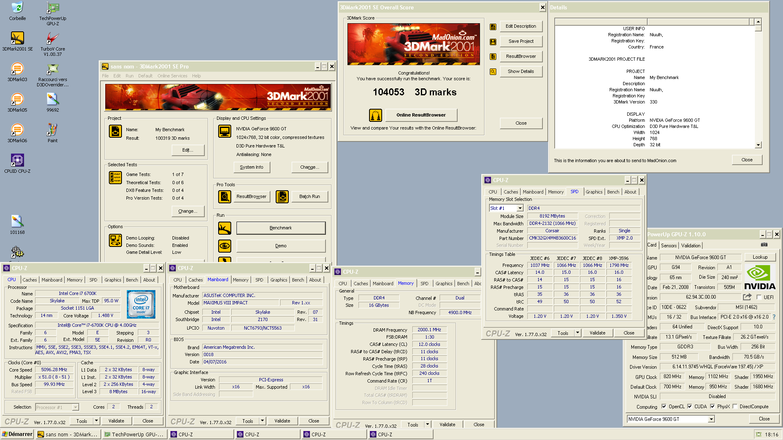Click the Edit Description icon in score window
Screen dimensions: 783x440
(x=493, y=26)
